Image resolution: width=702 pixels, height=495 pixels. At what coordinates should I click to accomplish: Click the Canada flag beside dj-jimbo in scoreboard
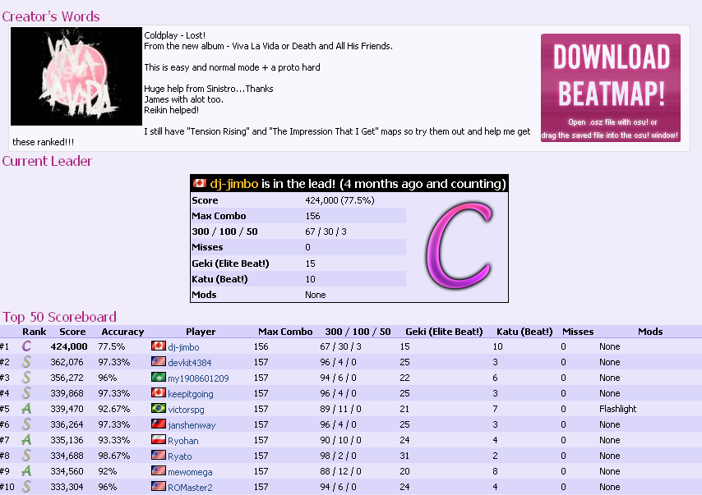[x=159, y=346]
